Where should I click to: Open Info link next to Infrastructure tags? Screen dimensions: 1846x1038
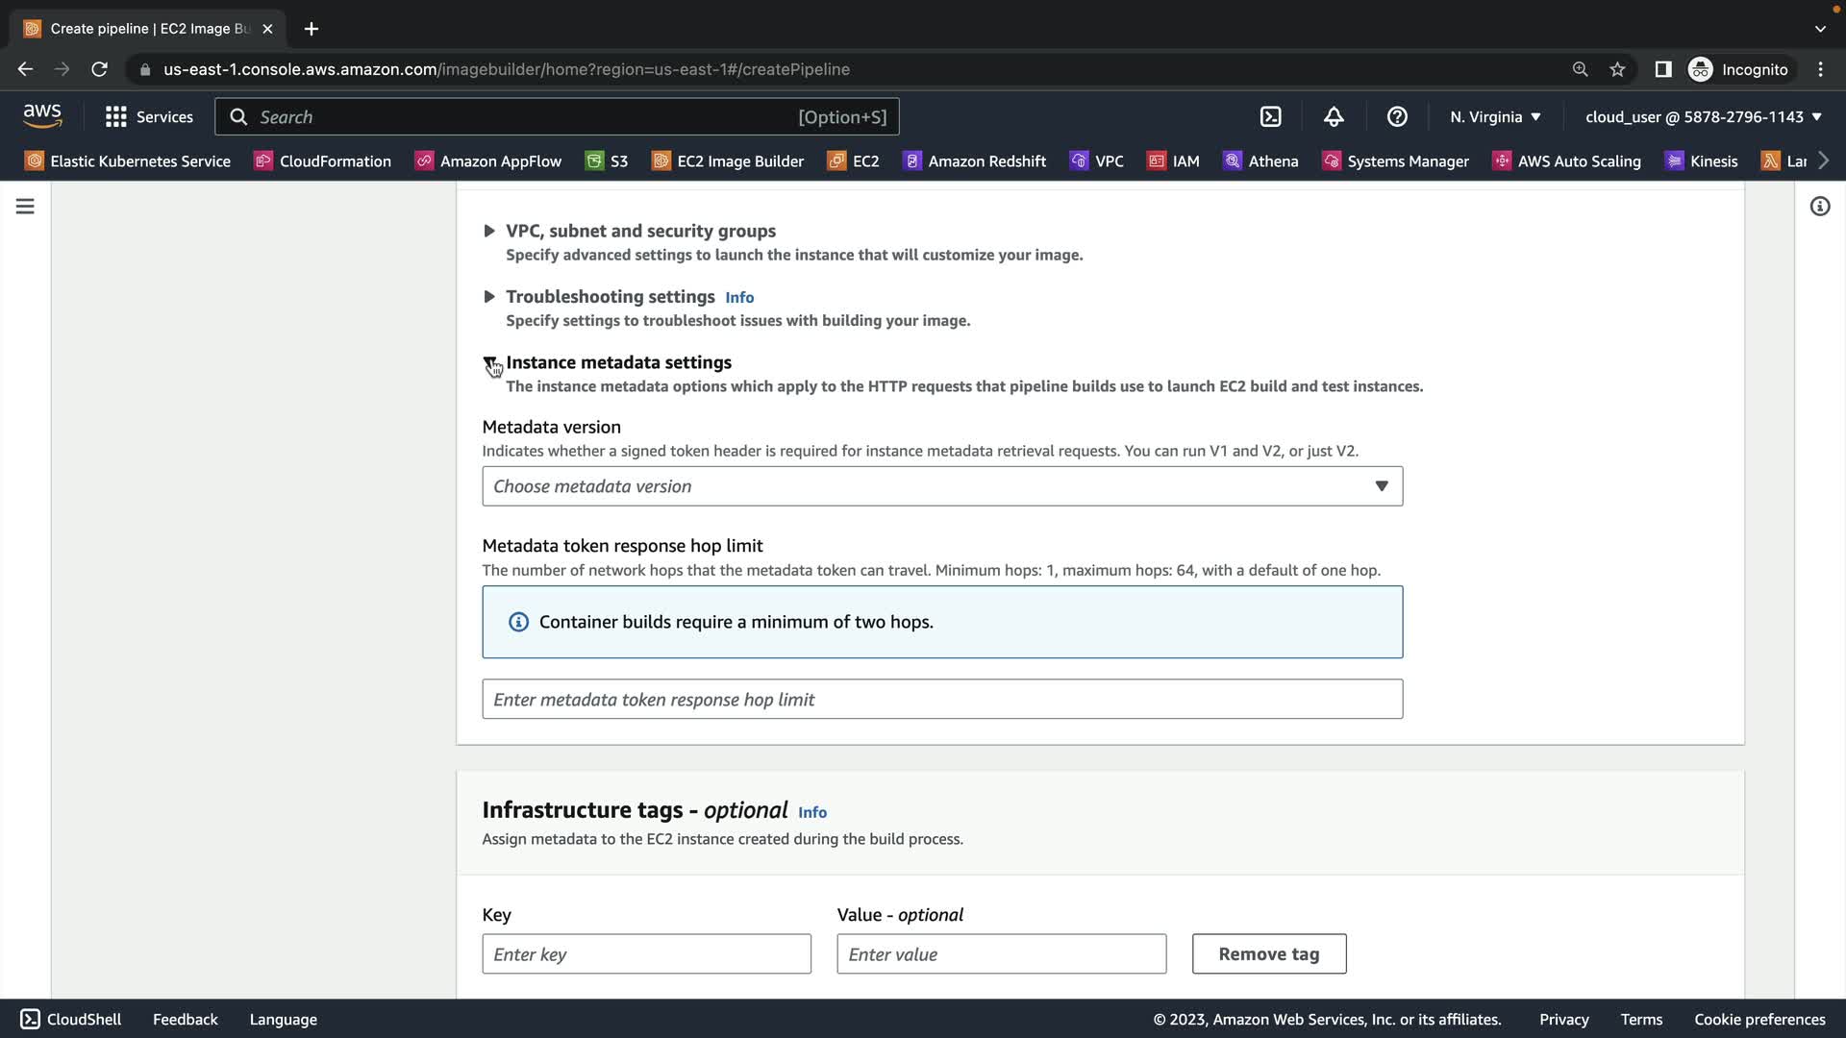(x=811, y=812)
